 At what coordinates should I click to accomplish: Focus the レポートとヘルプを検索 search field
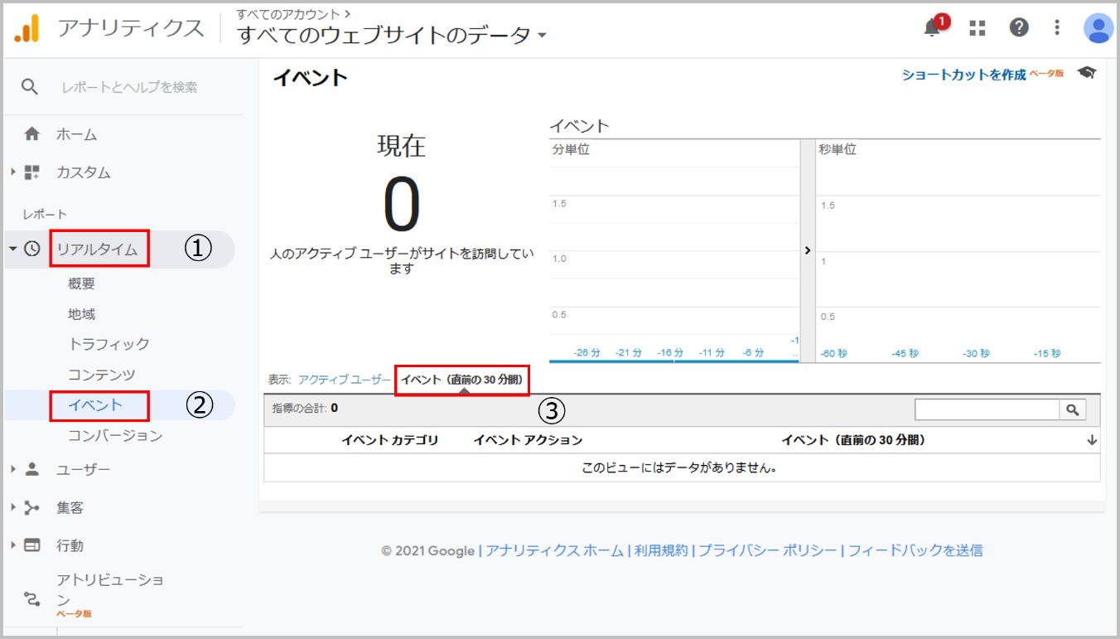point(129,87)
